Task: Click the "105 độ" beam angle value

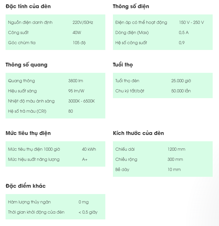Action: click(x=79, y=43)
